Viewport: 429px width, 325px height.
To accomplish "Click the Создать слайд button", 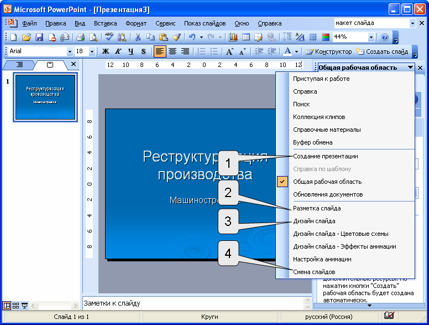I will click(x=382, y=51).
